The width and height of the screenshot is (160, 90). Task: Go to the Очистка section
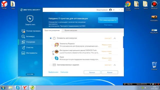(x=27, y=47)
